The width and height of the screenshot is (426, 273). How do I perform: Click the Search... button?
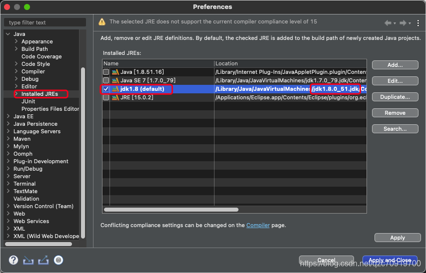(395, 129)
